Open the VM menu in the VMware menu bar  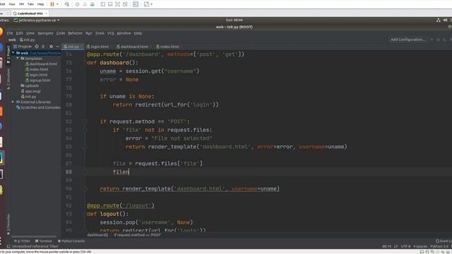coord(21,4)
